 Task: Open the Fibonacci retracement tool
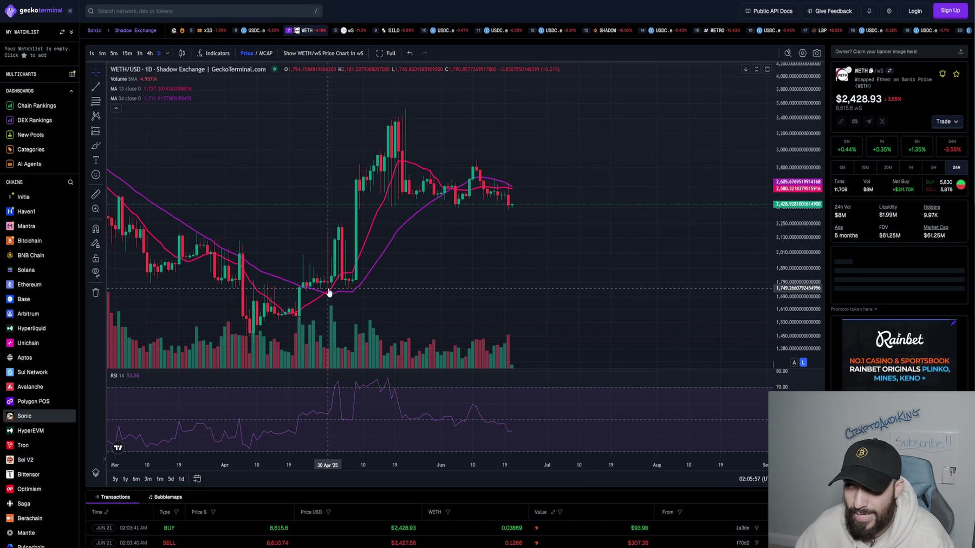coord(95,102)
